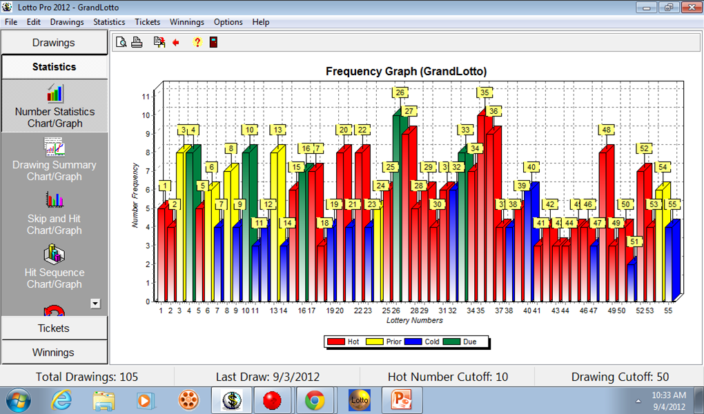Click the film reel taskbar icon
704x414 pixels.
[188, 400]
